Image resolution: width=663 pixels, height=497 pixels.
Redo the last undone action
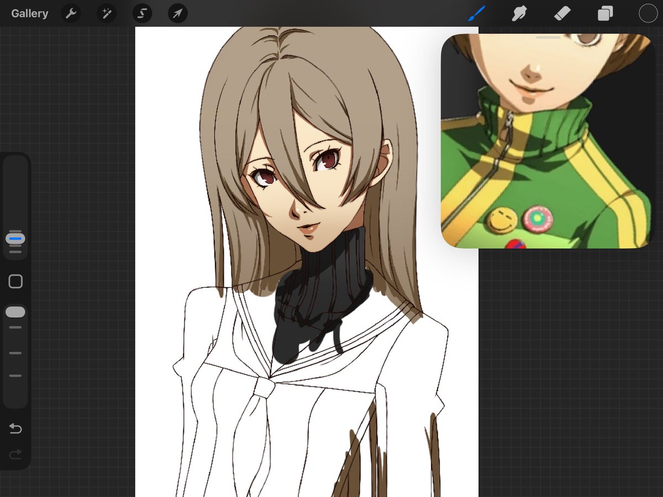15,454
